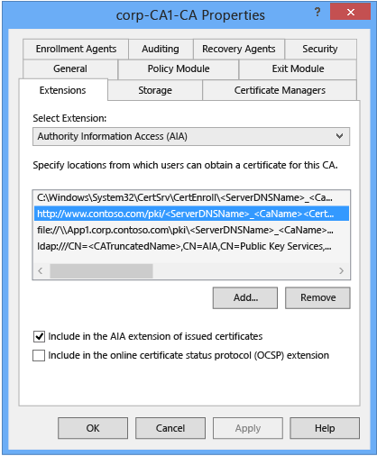
Task: Close the corp-CA1-CA Properties dialog
Action: click(x=350, y=12)
